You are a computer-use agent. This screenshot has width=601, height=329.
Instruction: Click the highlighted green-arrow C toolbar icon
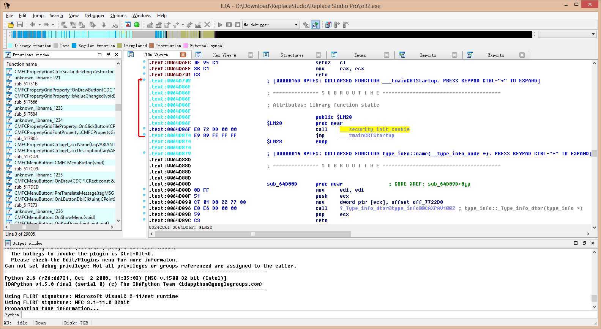[x=315, y=25]
